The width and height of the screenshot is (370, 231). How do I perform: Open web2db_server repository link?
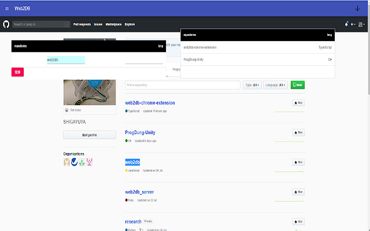pyautogui.click(x=139, y=192)
